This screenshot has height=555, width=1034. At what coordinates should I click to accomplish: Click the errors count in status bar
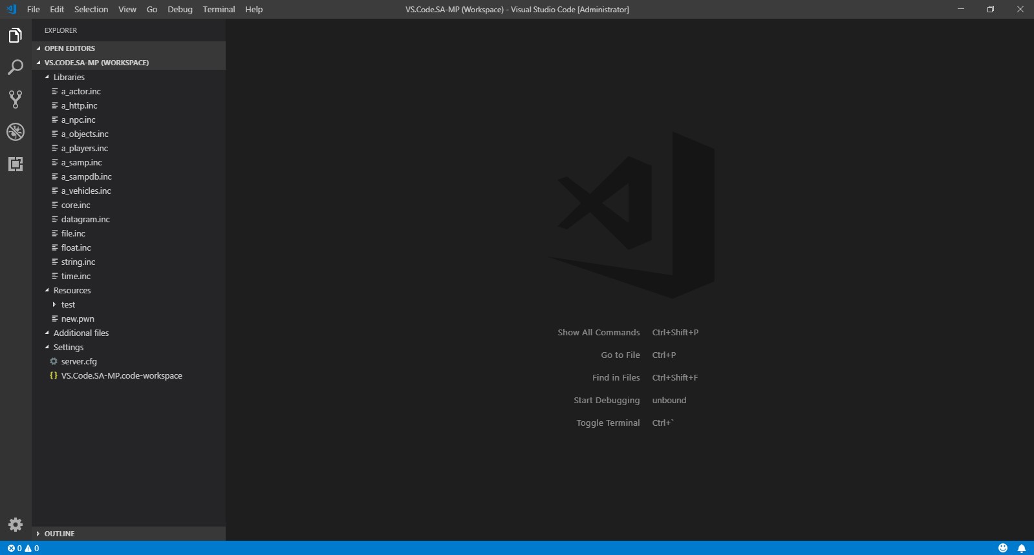[x=15, y=549]
